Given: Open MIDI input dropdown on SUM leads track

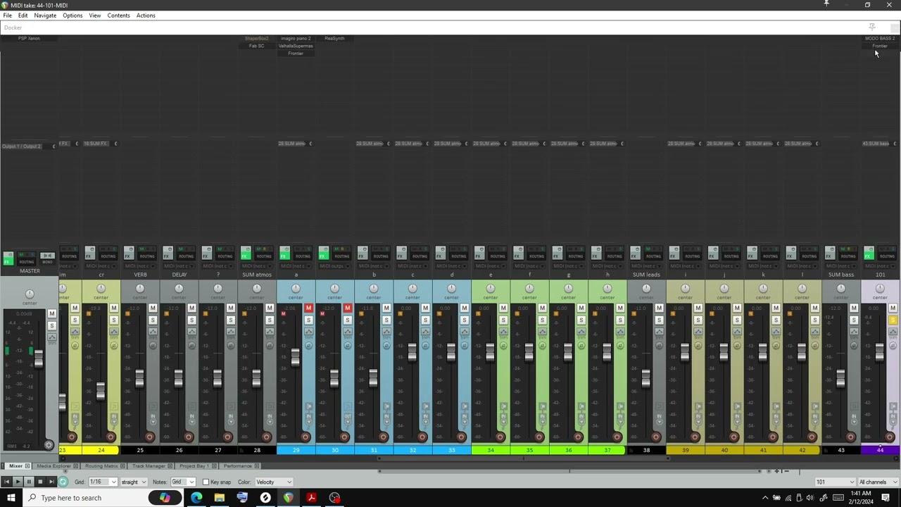Looking at the screenshot, I should [x=646, y=266].
